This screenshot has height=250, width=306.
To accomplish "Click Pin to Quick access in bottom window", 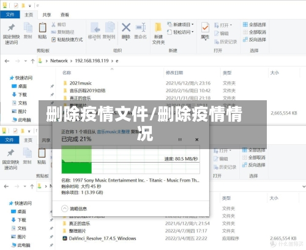I will [x=10, y=159].
